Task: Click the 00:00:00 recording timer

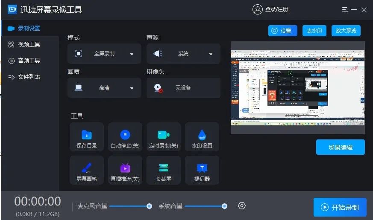Action: (38, 201)
